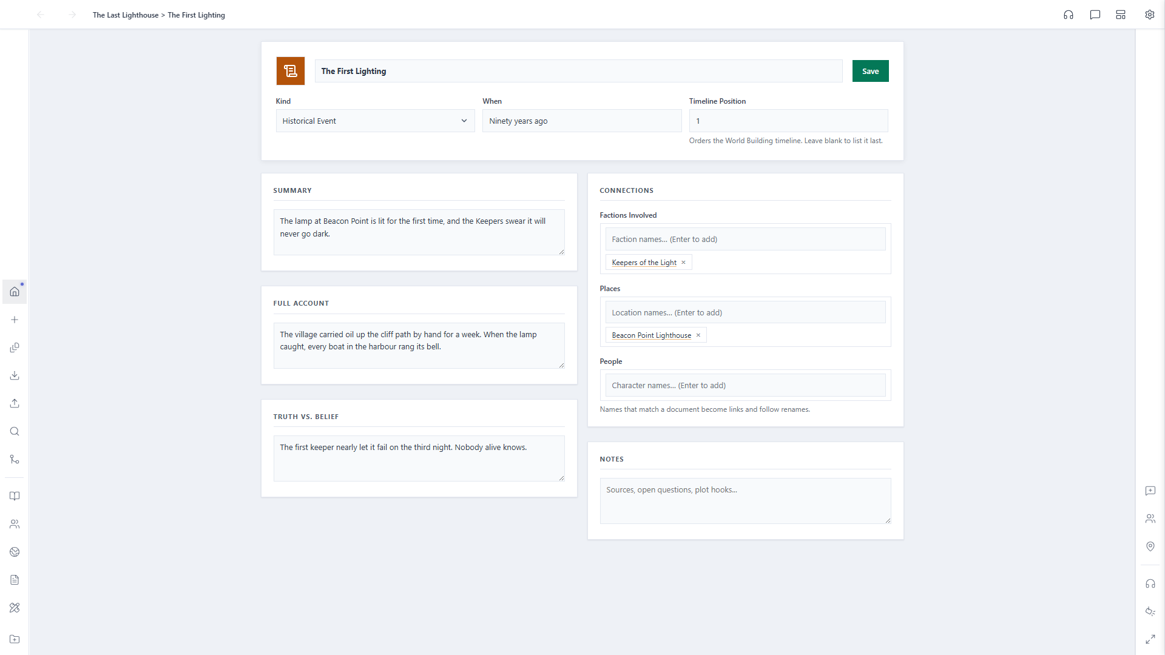1165x655 pixels.
Task: Go to home in left sidebar
Action: pyautogui.click(x=15, y=292)
